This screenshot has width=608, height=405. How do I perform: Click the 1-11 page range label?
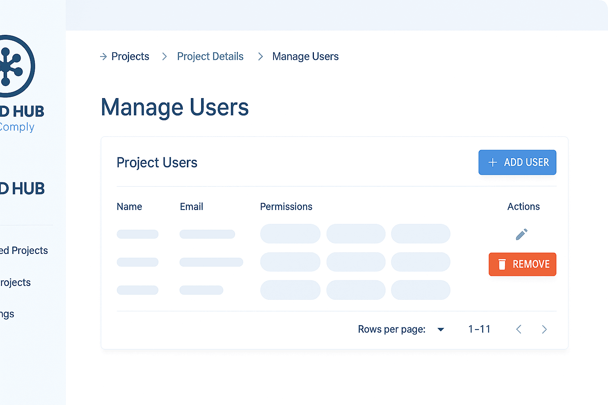tap(479, 329)
